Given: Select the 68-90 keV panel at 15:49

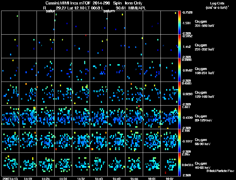Looking at the screenshot, I should (x=116, y=141).
